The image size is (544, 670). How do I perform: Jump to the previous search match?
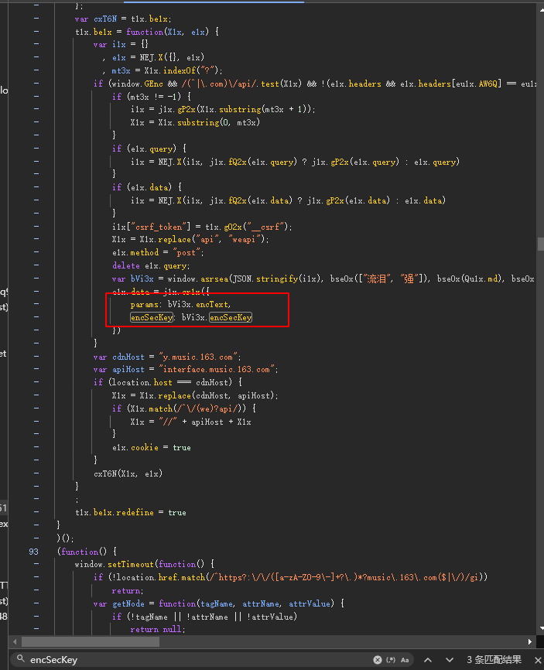[427, 660]
